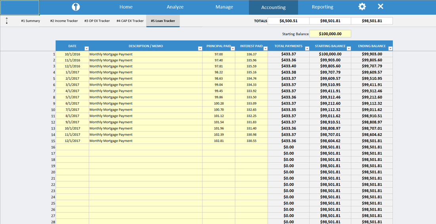Open the STARTING BALANCE filter dropdown
The width and height of the screenshot is (436, 224).
[349, 48]
